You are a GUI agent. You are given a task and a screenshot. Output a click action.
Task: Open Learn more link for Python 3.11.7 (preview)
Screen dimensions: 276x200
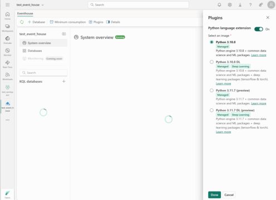point(259,103)
